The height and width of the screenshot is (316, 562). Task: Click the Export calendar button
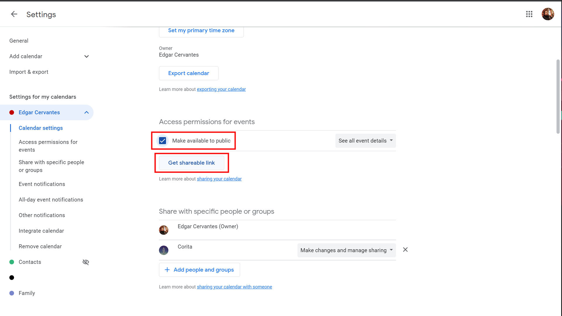tap(189, 73)
